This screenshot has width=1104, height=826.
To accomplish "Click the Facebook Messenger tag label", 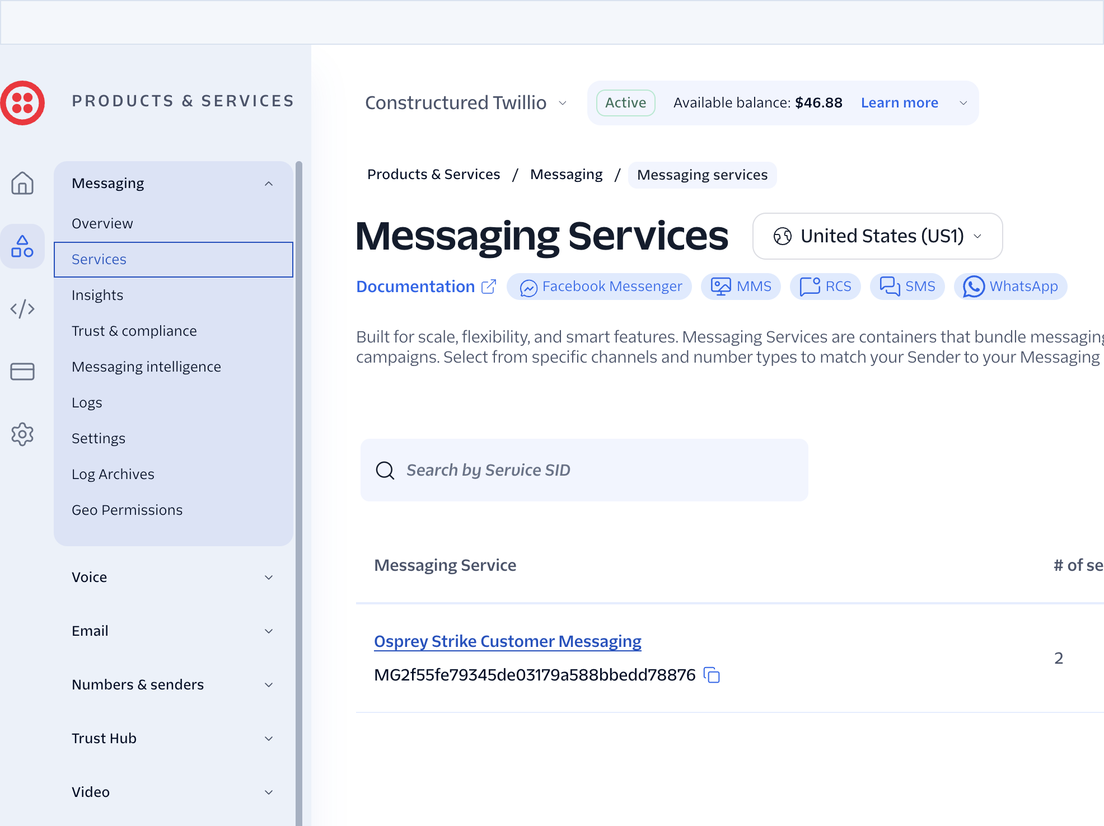I will coord(612,287).
